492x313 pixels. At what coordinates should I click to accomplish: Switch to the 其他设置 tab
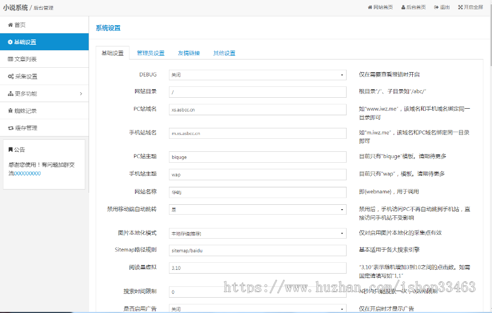[224, 53]
